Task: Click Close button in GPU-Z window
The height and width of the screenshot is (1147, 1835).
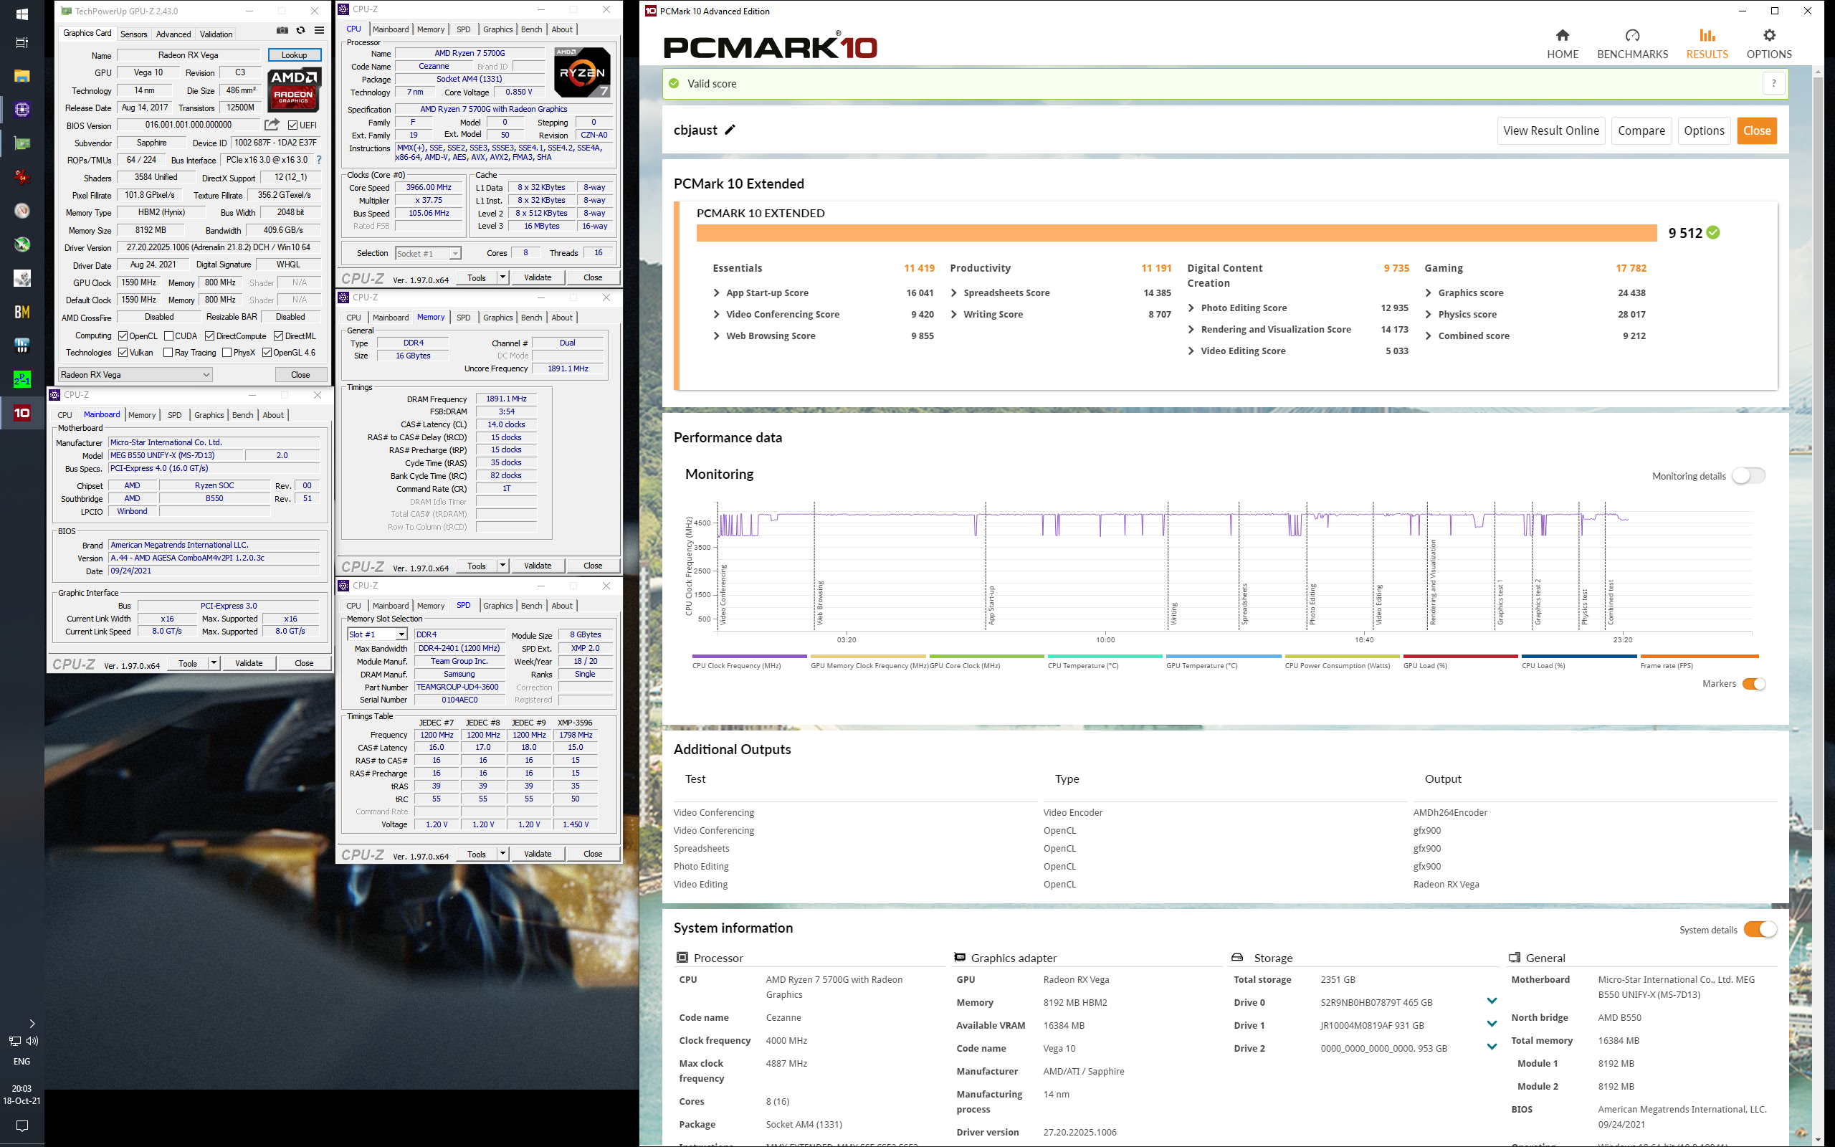Action: 300,374
